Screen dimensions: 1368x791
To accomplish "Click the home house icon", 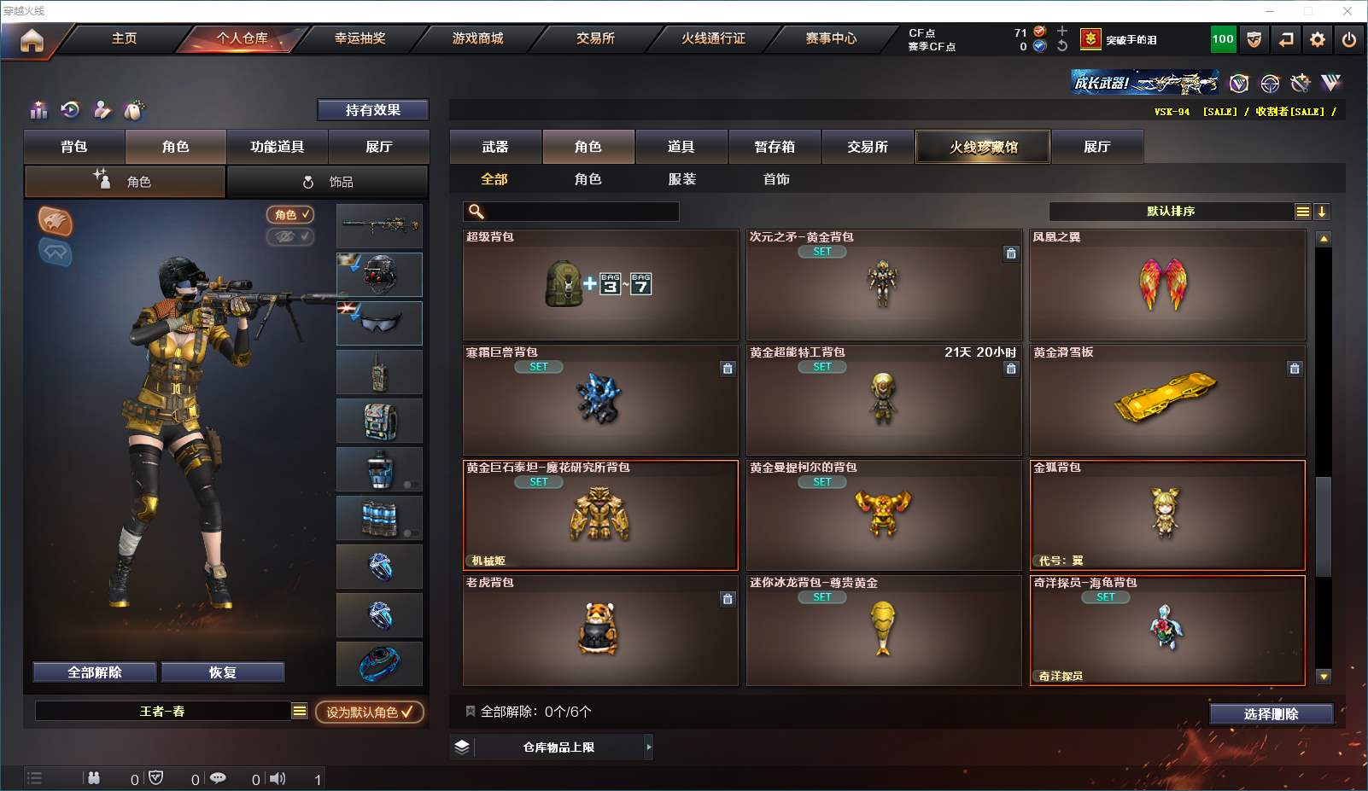I will pos(32,40).
